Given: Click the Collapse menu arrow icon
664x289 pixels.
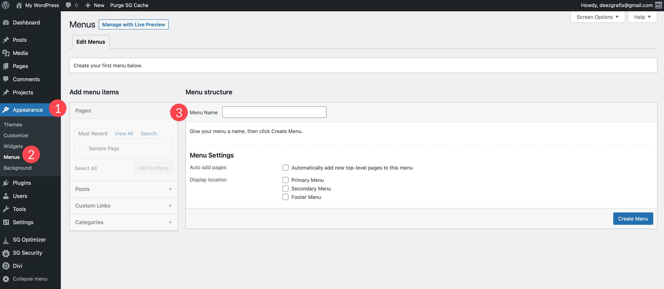Looking at the screenshot, I should point(6,279).
